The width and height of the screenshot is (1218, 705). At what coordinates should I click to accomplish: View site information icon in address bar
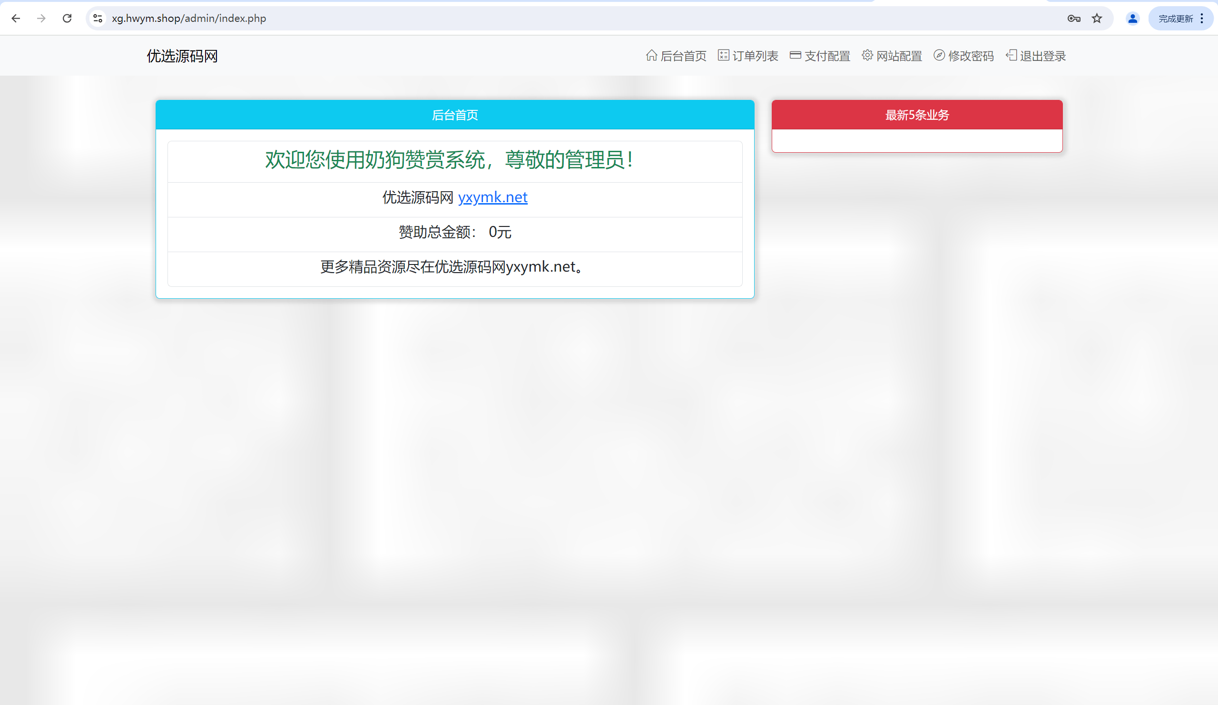[x=98, y=19]
